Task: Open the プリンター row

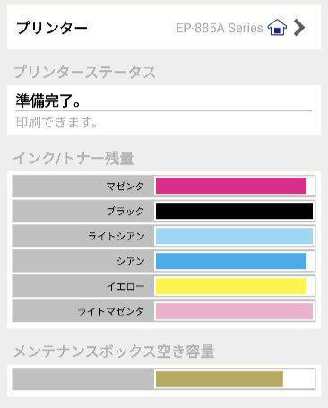Action: (x=164, y=28)
